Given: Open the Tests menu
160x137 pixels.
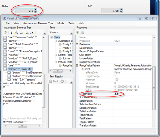Looking at the screenshot, I should 71,23.
